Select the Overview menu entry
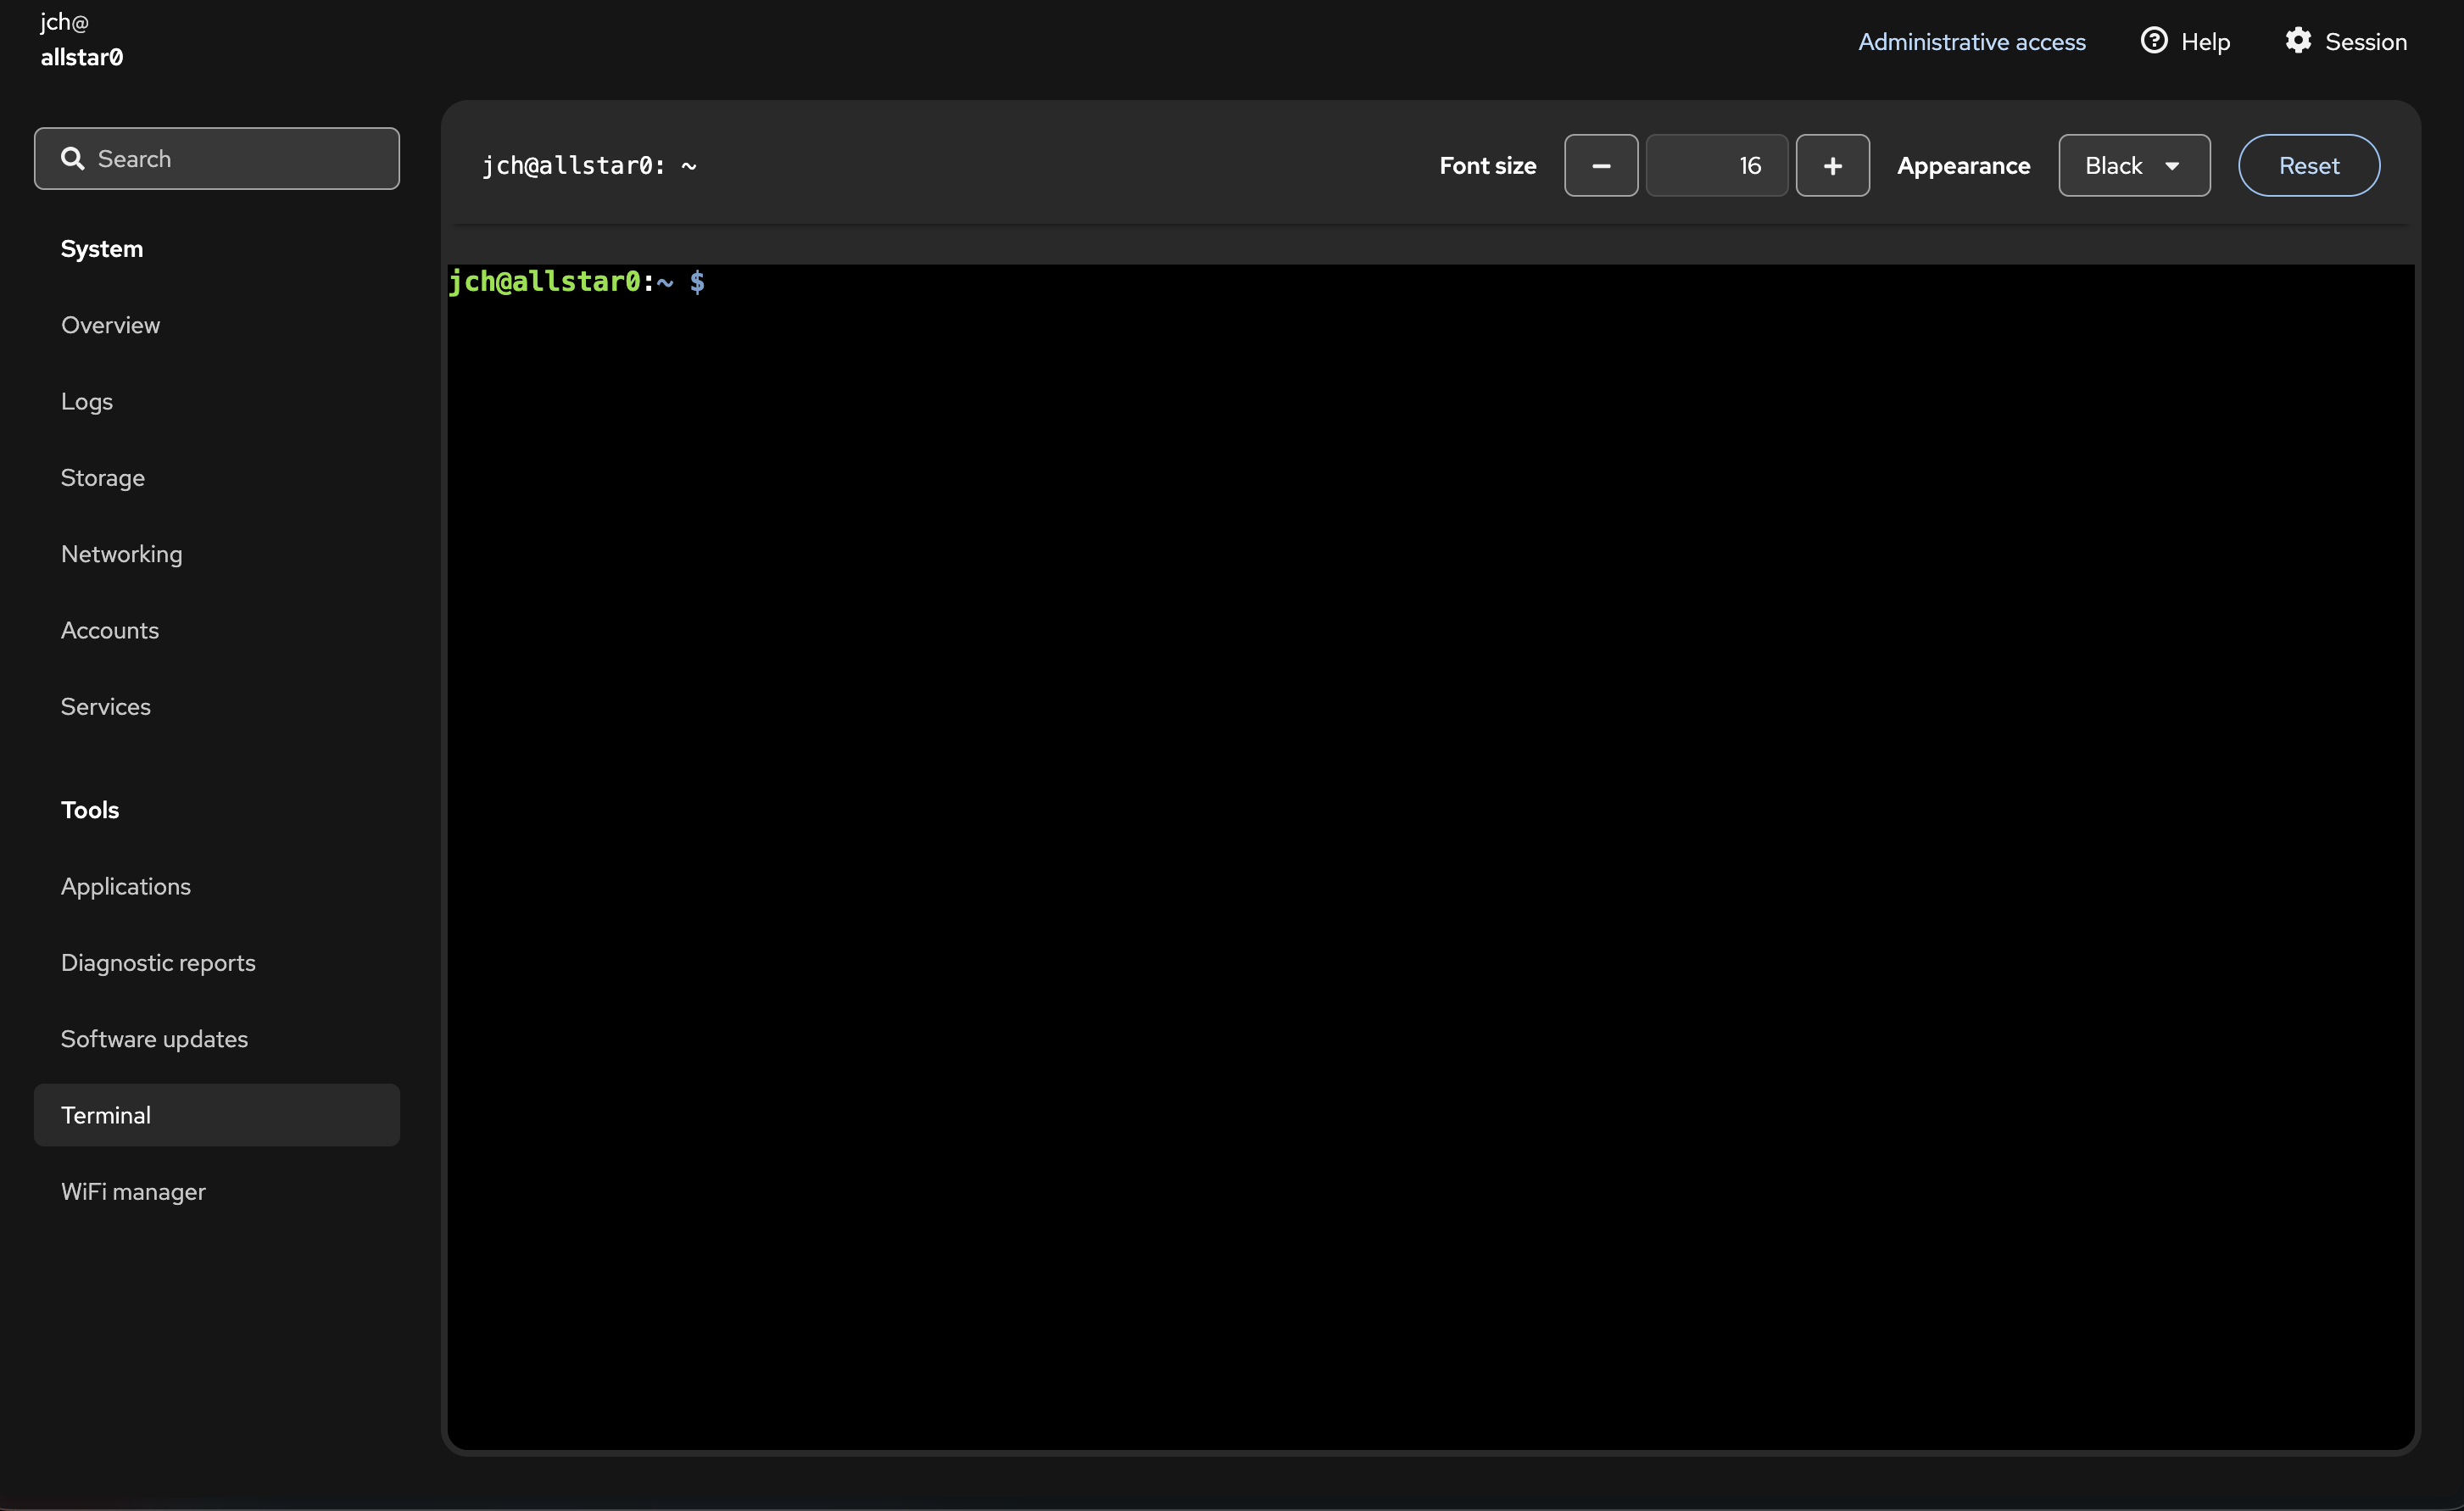2464x1511 pixels. pos(110,324)
